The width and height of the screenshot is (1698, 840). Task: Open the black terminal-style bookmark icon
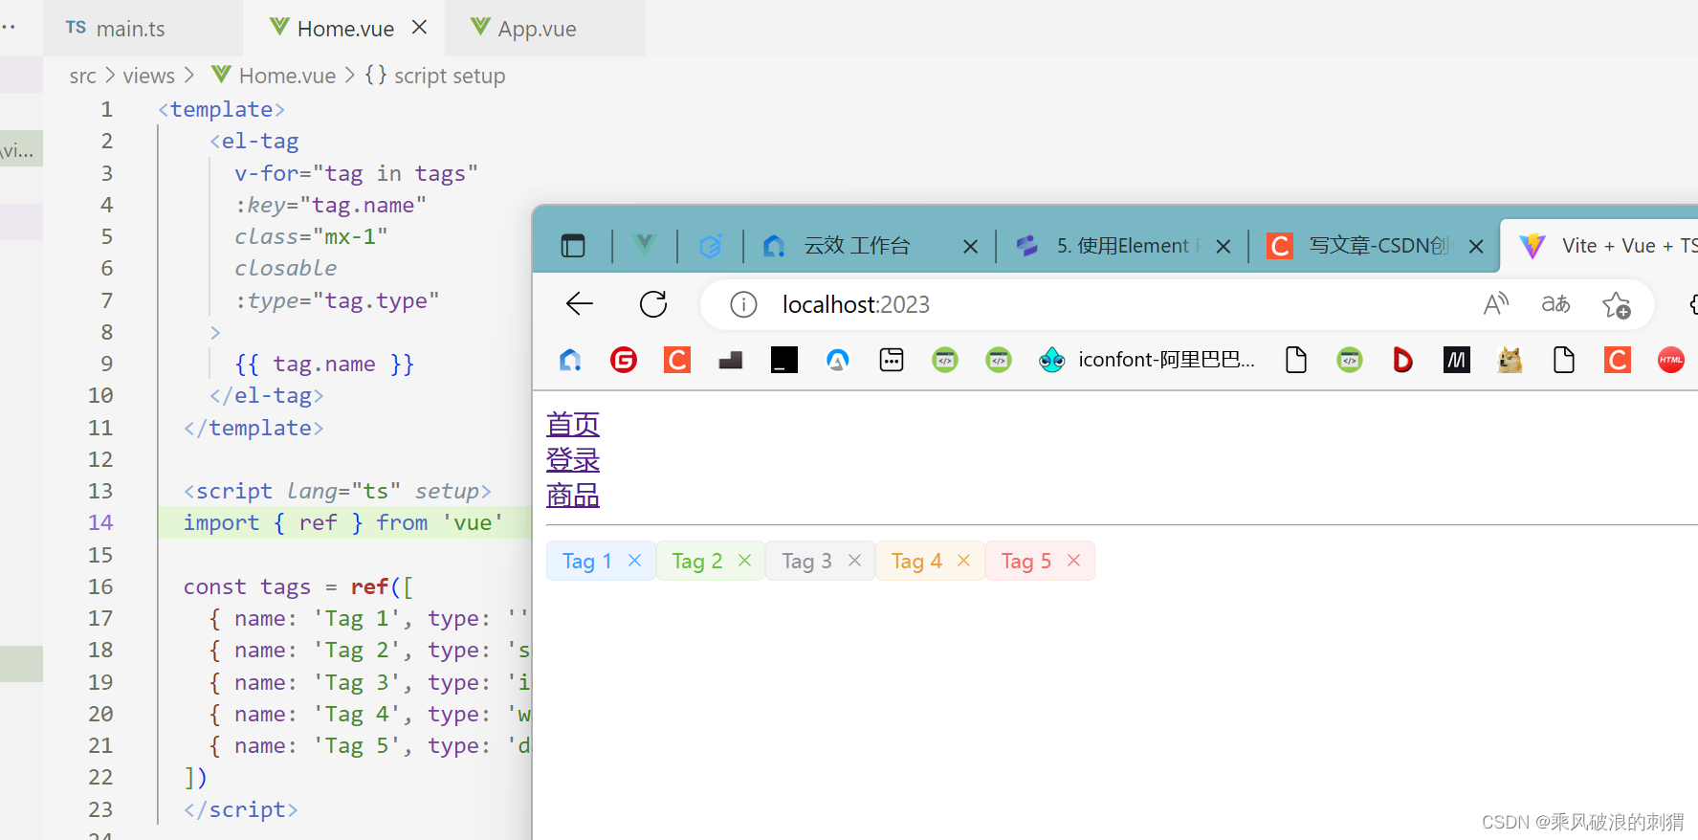click(784, 360)
